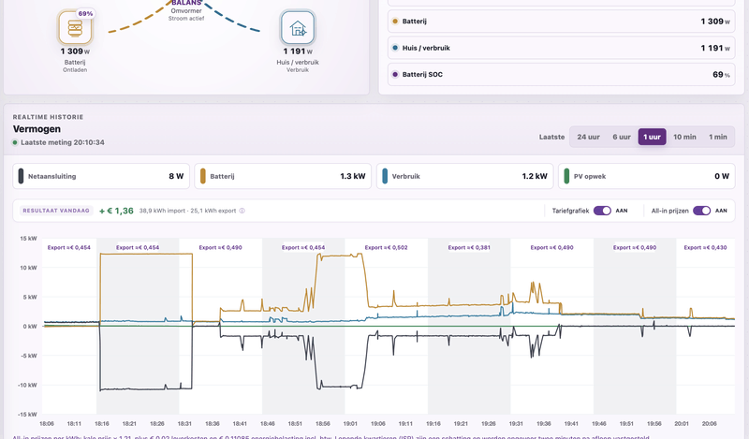Click the house consumption icon

tap(298, 28)
